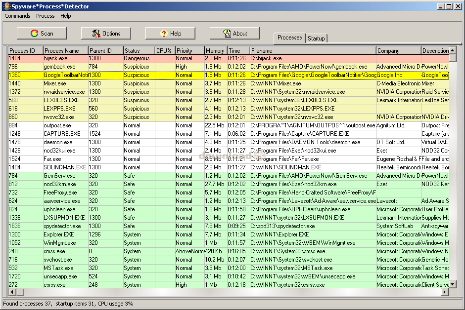The height and width of the screenshot is (310, 465).
Task: Click the Help toolbar button
Action: click(170, 34)
